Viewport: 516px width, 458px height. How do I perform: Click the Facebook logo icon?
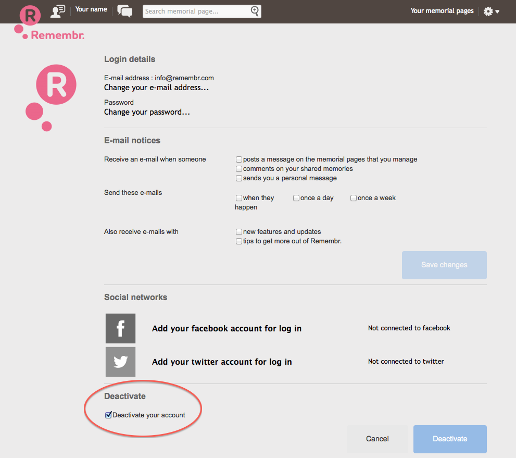point(120,328)
